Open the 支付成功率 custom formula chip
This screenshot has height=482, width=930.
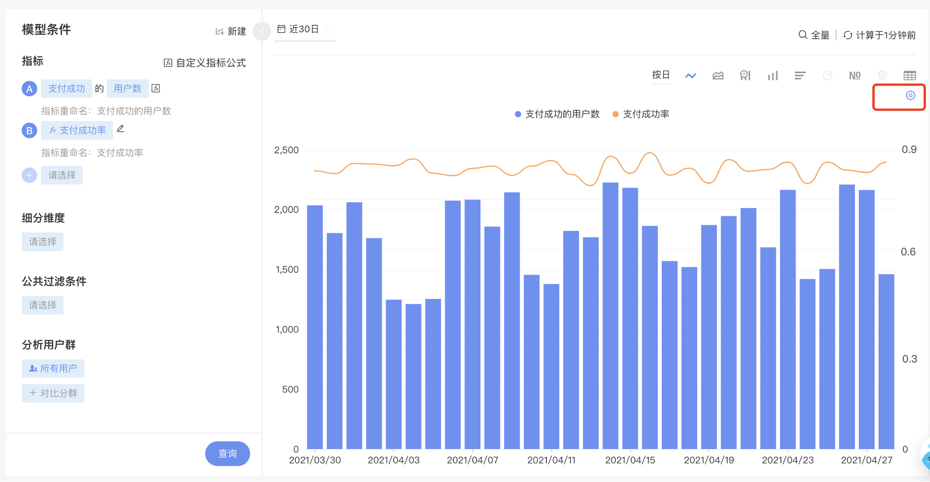pos(77,130)
